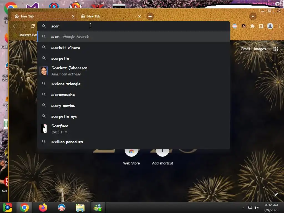284x213 pixels.
Task: Select the Scarface 1983 film suggestion
Action: coord(134,129)
